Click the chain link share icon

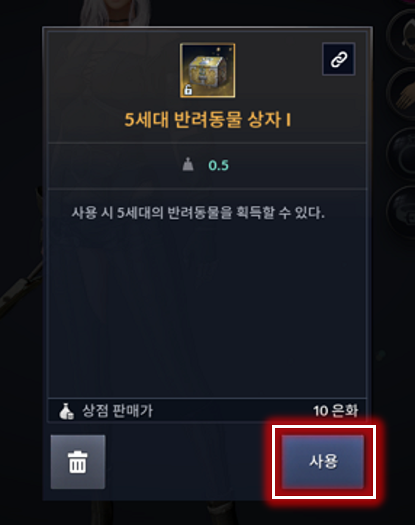click(x=339, y=59)
